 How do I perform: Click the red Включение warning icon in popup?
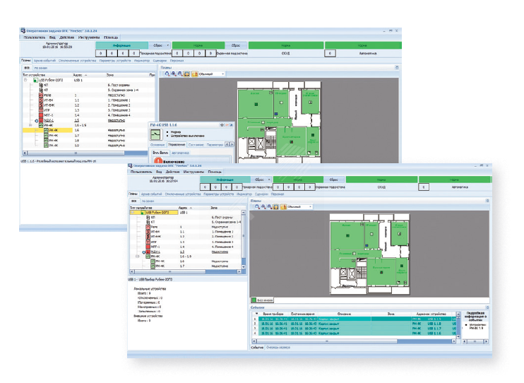(x=157, y=160)
